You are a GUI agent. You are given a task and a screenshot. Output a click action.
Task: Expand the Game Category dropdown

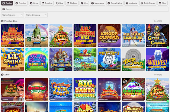point(36,15)
